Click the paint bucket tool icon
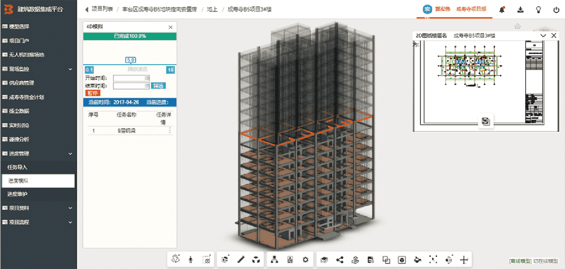 417,260
